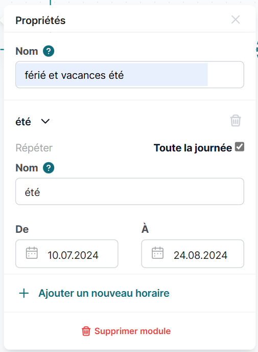Toggle the Répéter option

[34, 148]
